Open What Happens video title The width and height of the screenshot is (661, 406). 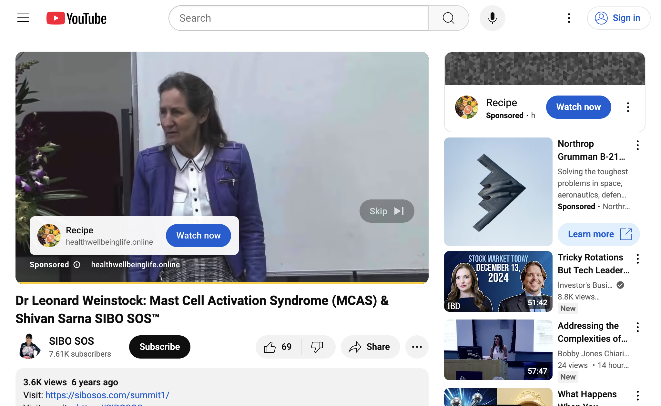[587, 397]
